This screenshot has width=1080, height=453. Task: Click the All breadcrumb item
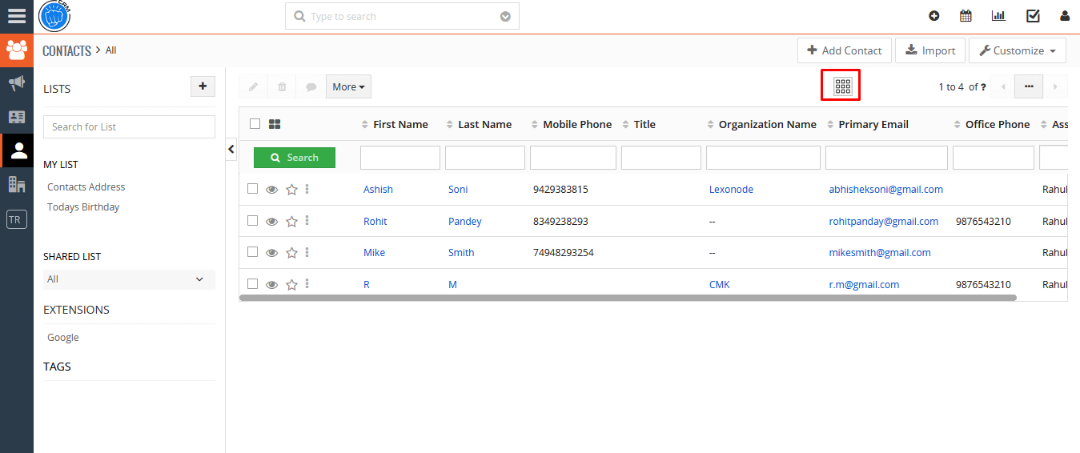pos(110,50)
